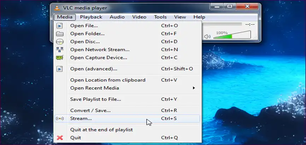
Task: Click the playback seek bar
Action: pyautogui.click(x=222, y=24)
